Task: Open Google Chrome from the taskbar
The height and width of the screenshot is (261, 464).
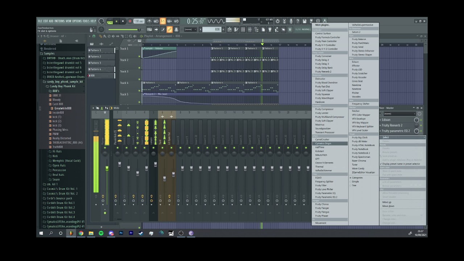Action: 81,233
